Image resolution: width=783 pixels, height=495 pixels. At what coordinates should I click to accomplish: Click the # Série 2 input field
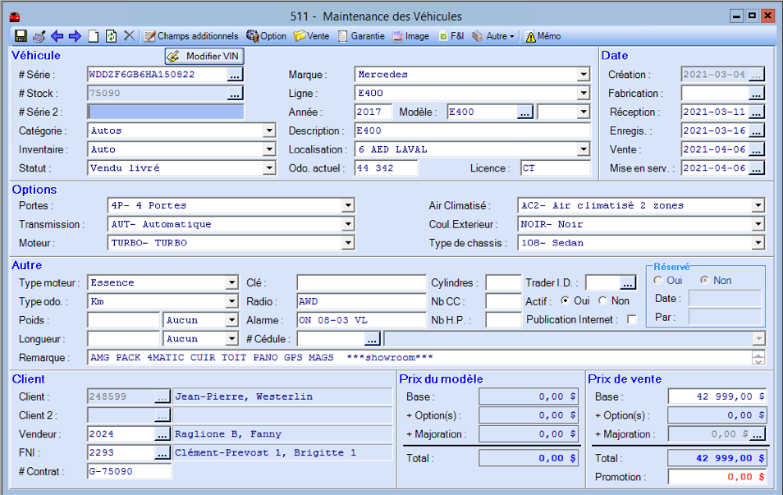click(x=166, y=112)
